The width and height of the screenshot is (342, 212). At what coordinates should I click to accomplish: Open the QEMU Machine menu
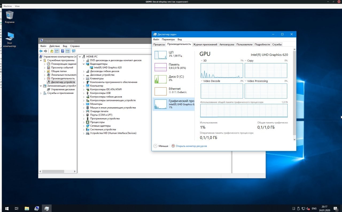pos(7,6)
